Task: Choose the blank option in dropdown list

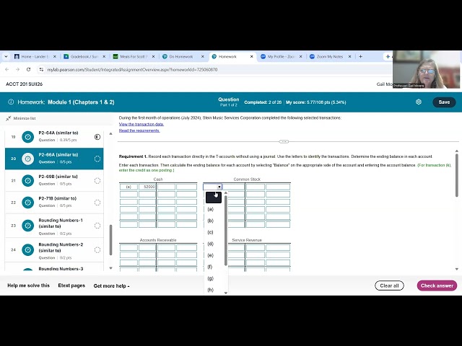Action: pos(214,198)
